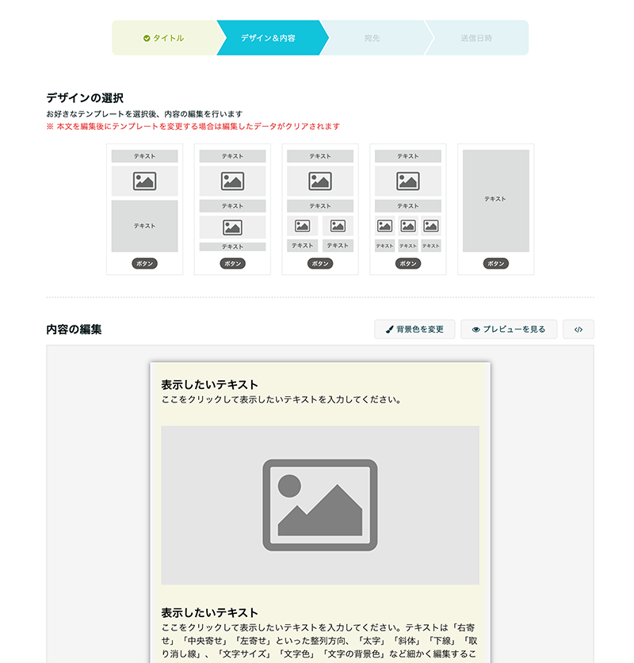Switch to the 送信日時 step
This screenshot has width=634, height=663.
coord(475,38)
